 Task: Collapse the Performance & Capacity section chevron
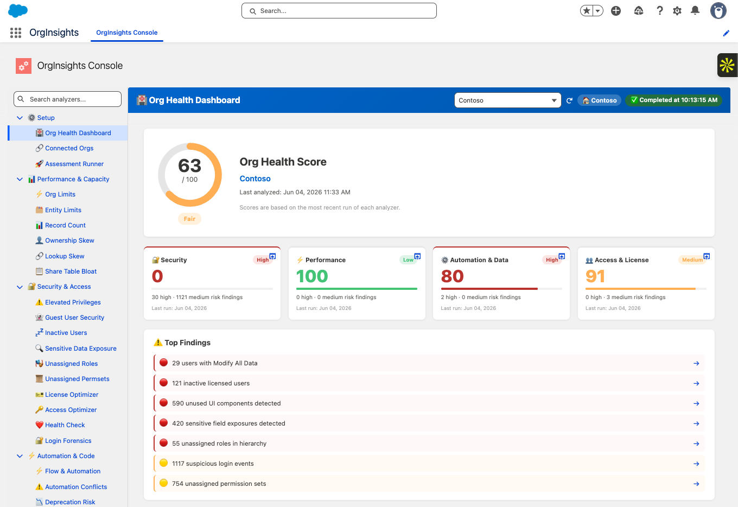(x=20, y=179)
